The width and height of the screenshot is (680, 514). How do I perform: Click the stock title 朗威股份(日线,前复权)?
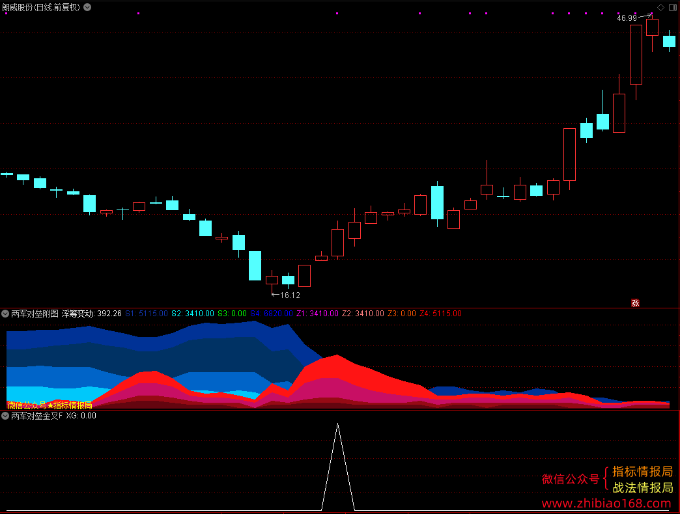click(41, 7)
